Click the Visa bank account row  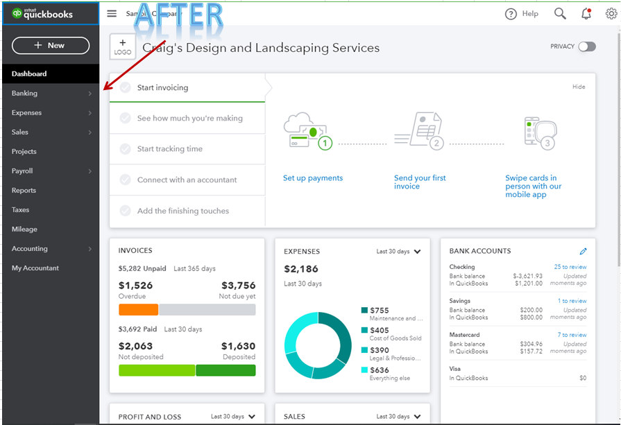click(x=518, y=373)
